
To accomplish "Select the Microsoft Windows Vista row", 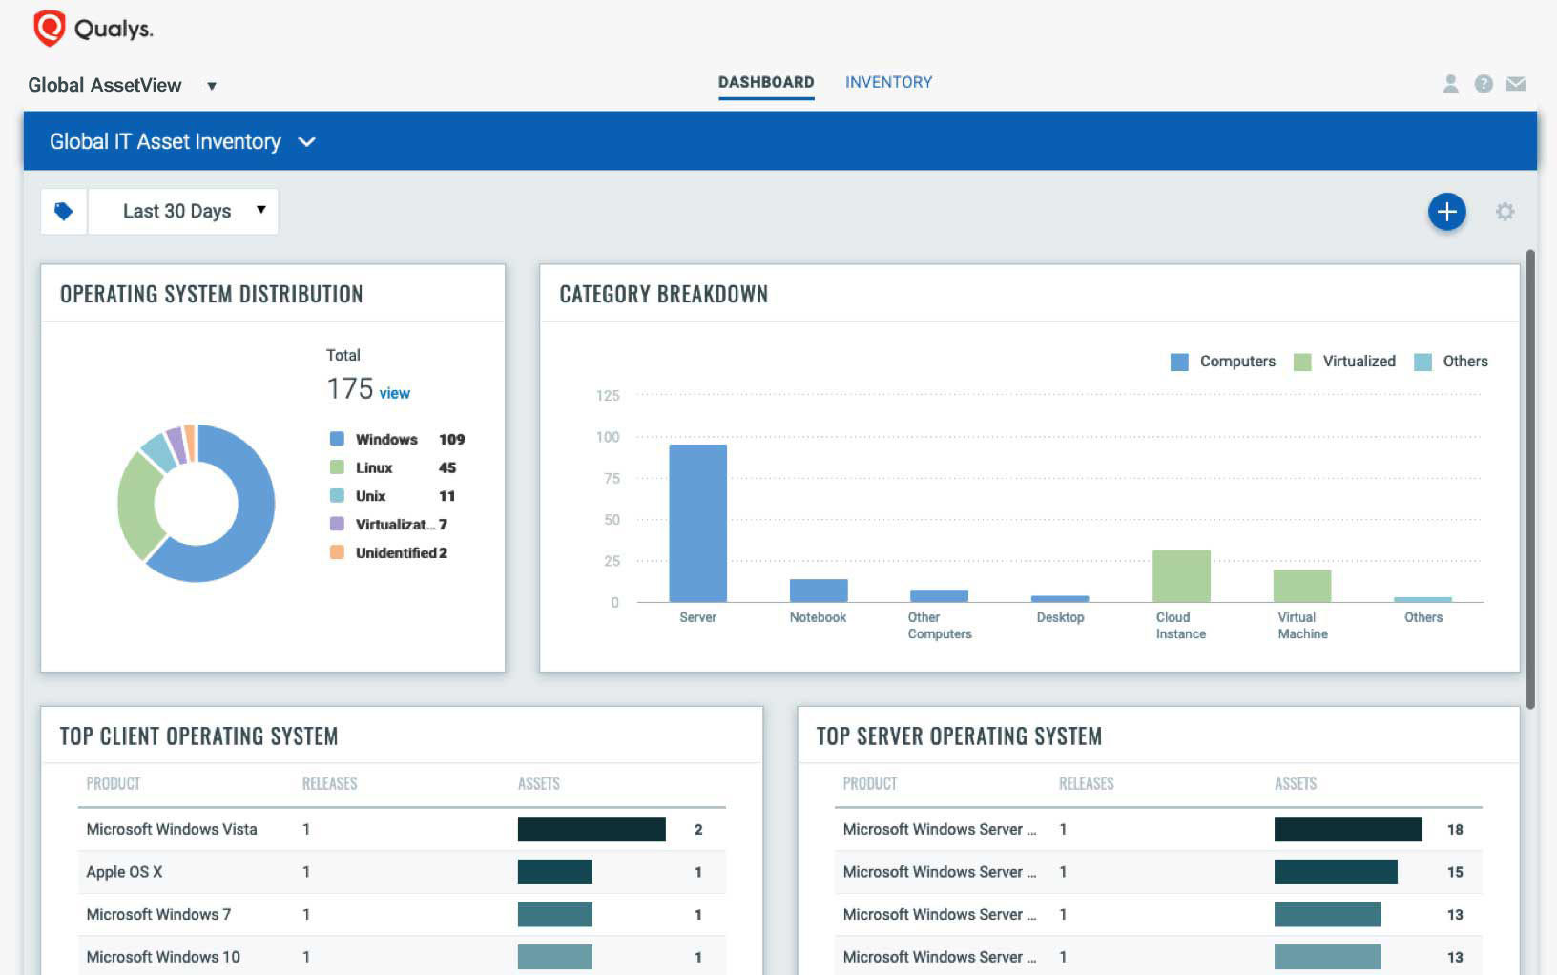I will [172, 829].
